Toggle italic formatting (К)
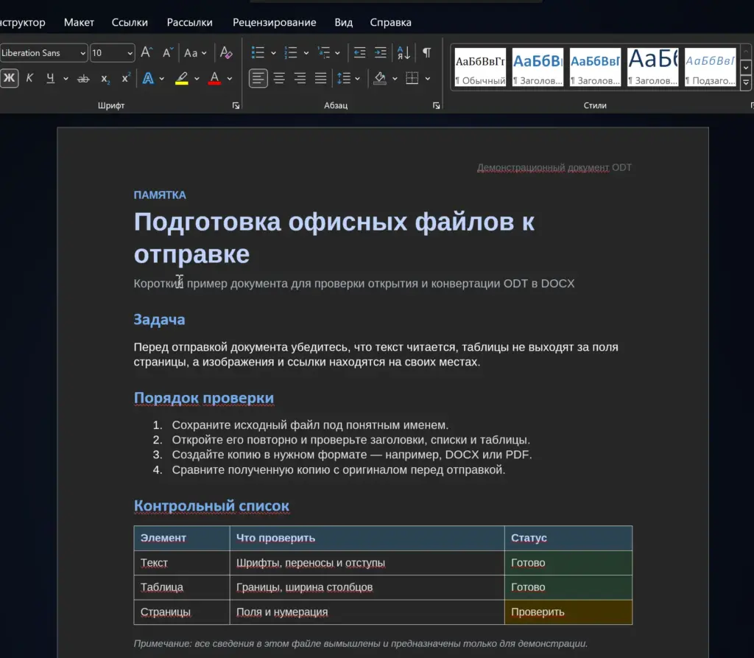Screen dimensions: 754x658 pos(29,78)
